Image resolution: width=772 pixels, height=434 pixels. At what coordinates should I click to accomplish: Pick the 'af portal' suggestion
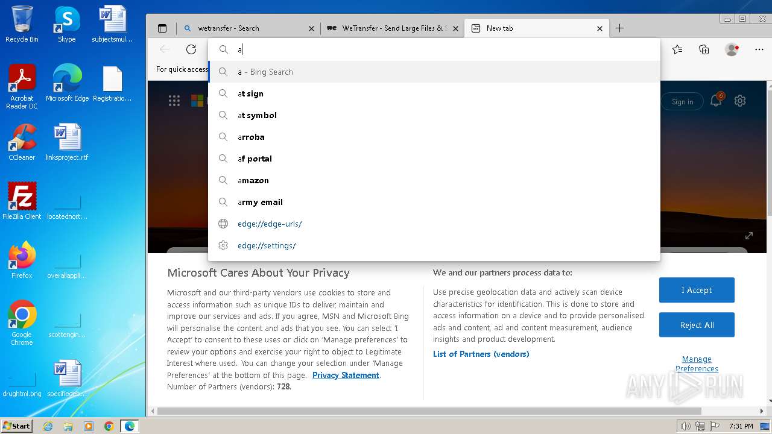(x=434, y=159)
